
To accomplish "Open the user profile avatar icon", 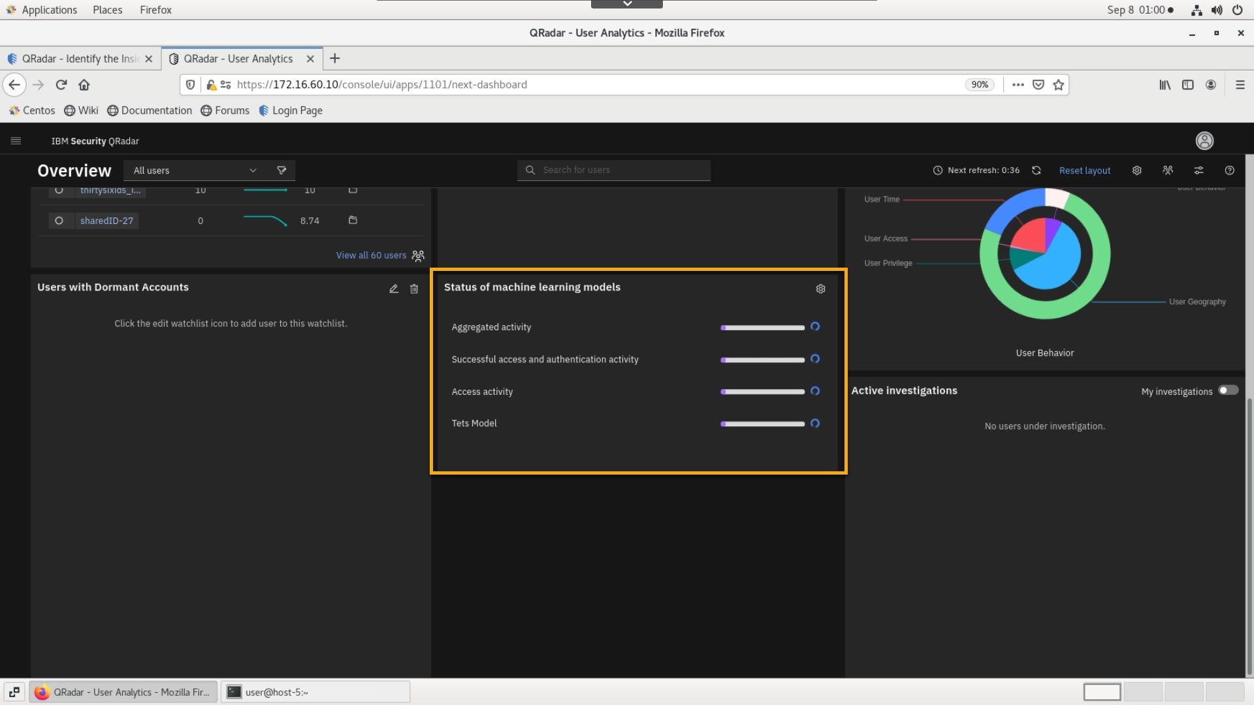I will (1204, 141).
